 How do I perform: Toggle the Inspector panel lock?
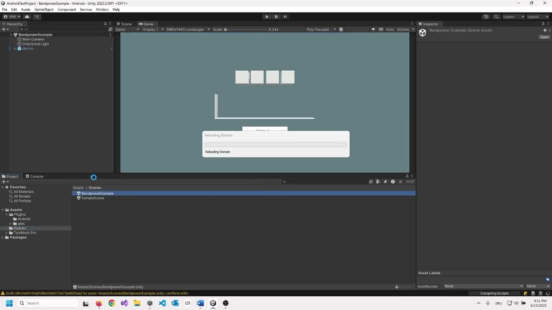[543, 24]
